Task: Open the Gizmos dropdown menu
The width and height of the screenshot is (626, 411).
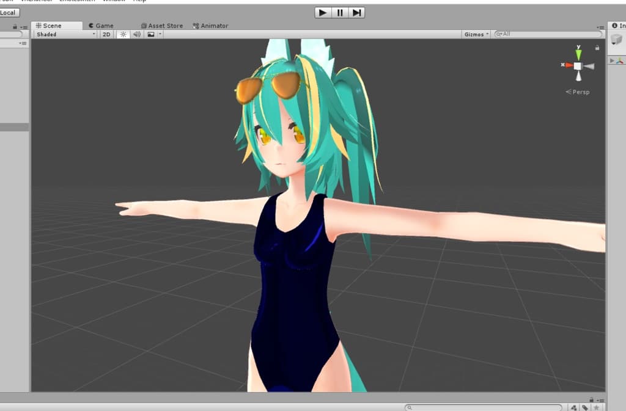Action: pos(477,35)
